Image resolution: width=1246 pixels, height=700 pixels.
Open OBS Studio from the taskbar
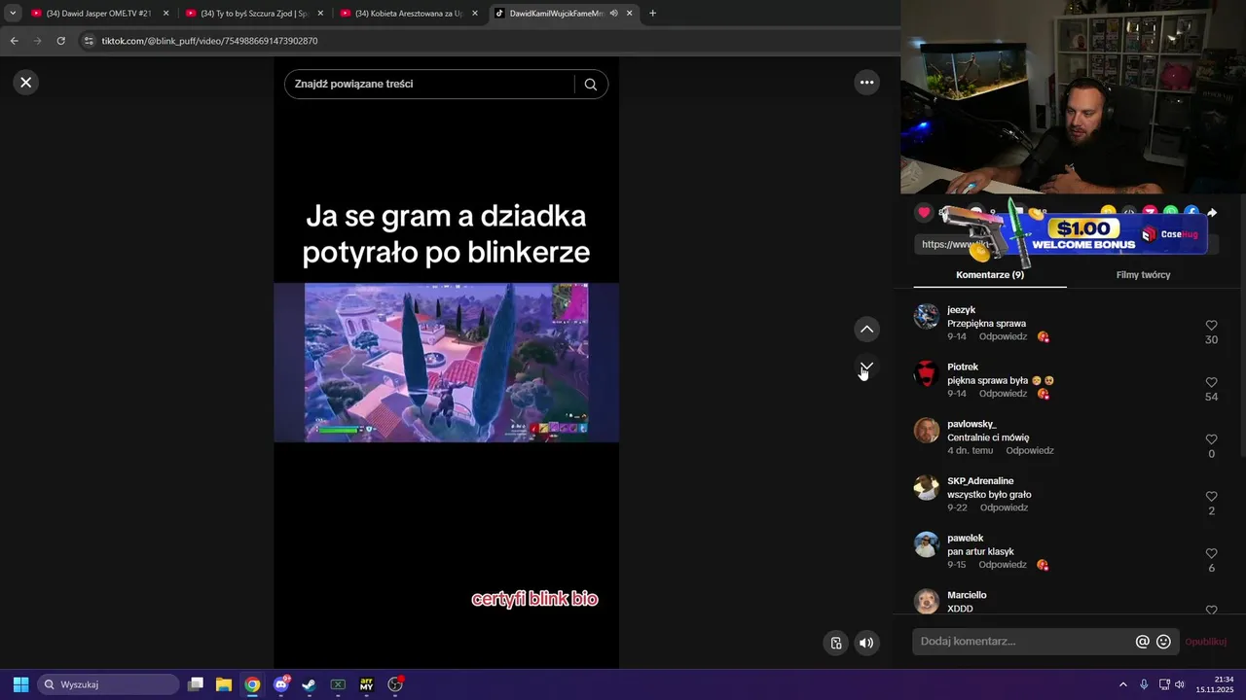click(395, 684)
